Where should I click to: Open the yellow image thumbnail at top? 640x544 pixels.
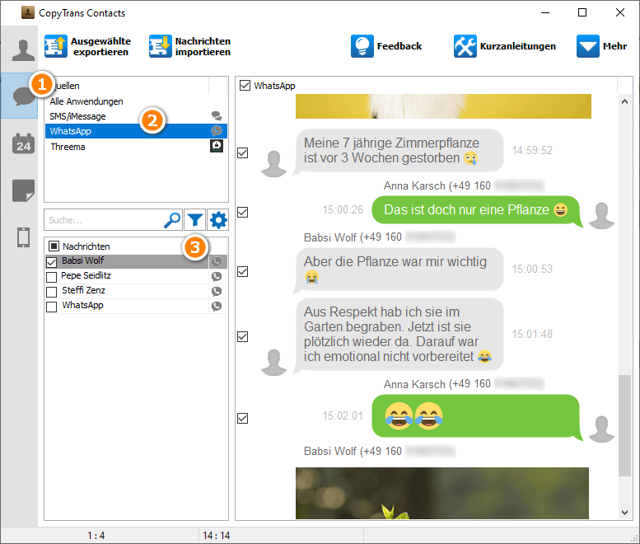point(443,106)
